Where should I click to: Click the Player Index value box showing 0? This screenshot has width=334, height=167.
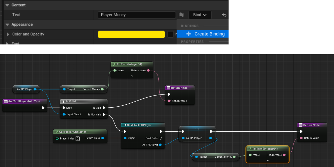78,138
